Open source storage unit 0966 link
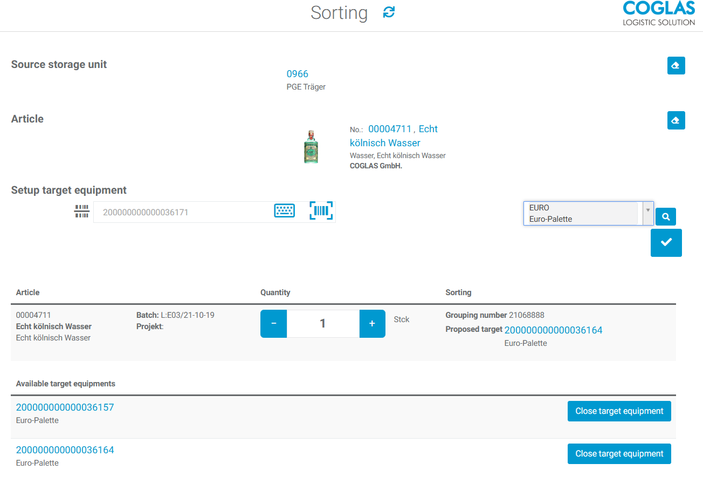Image resolution: width=703 pixels, height=477 pixels. pos(298,74)
